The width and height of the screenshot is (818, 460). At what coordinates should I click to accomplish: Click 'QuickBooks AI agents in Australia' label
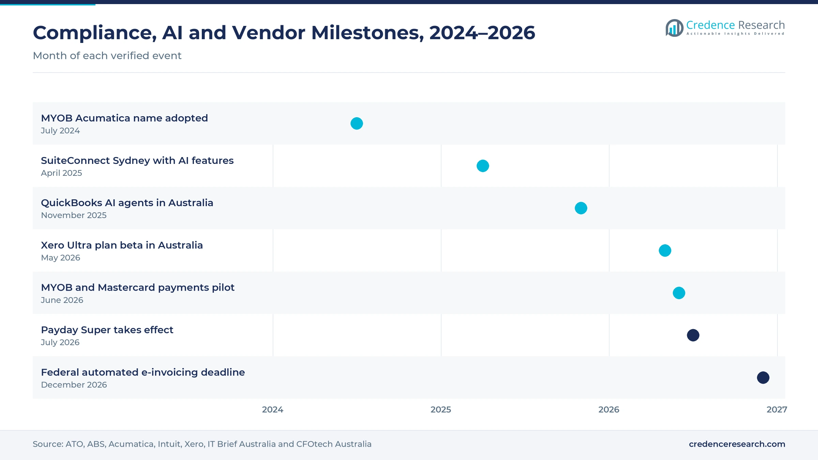click(x=127, y=203)
